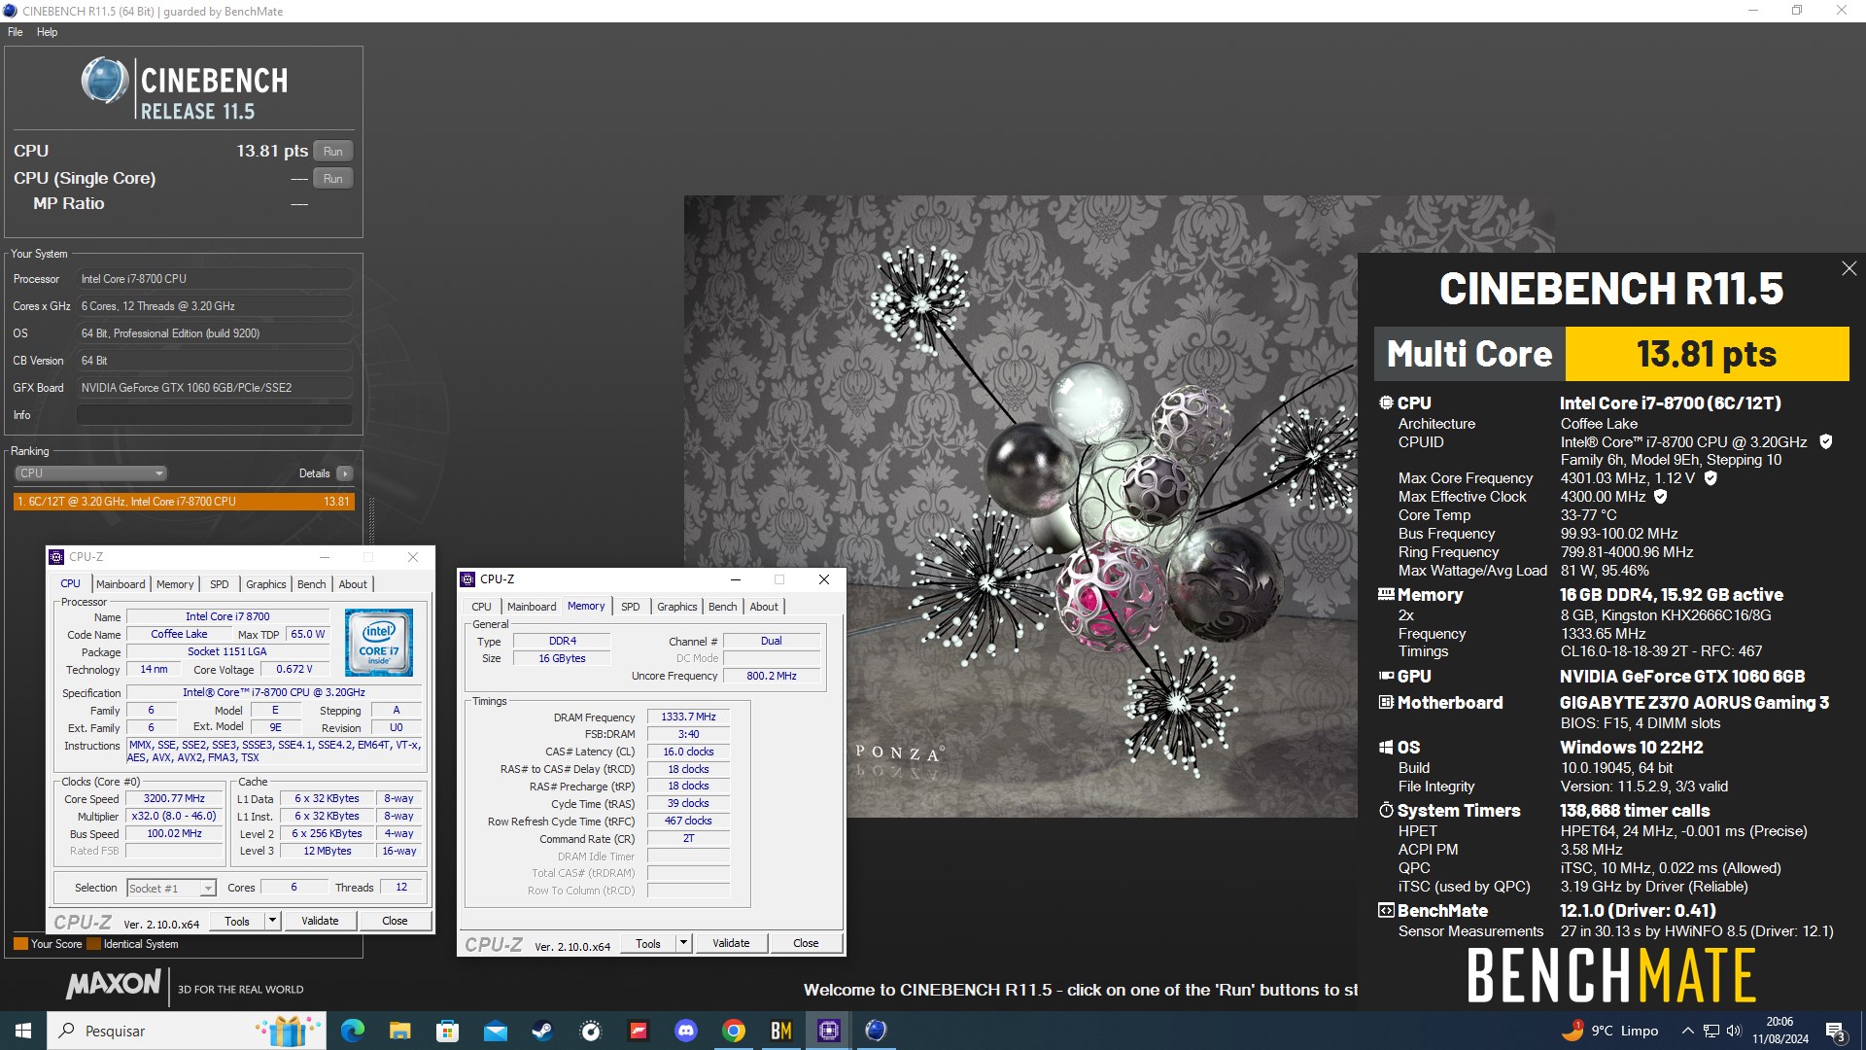This screenshot has height=1050, width=1866.
Task: Click the Cinebench logo sphere icon
Action: (105, 81)
